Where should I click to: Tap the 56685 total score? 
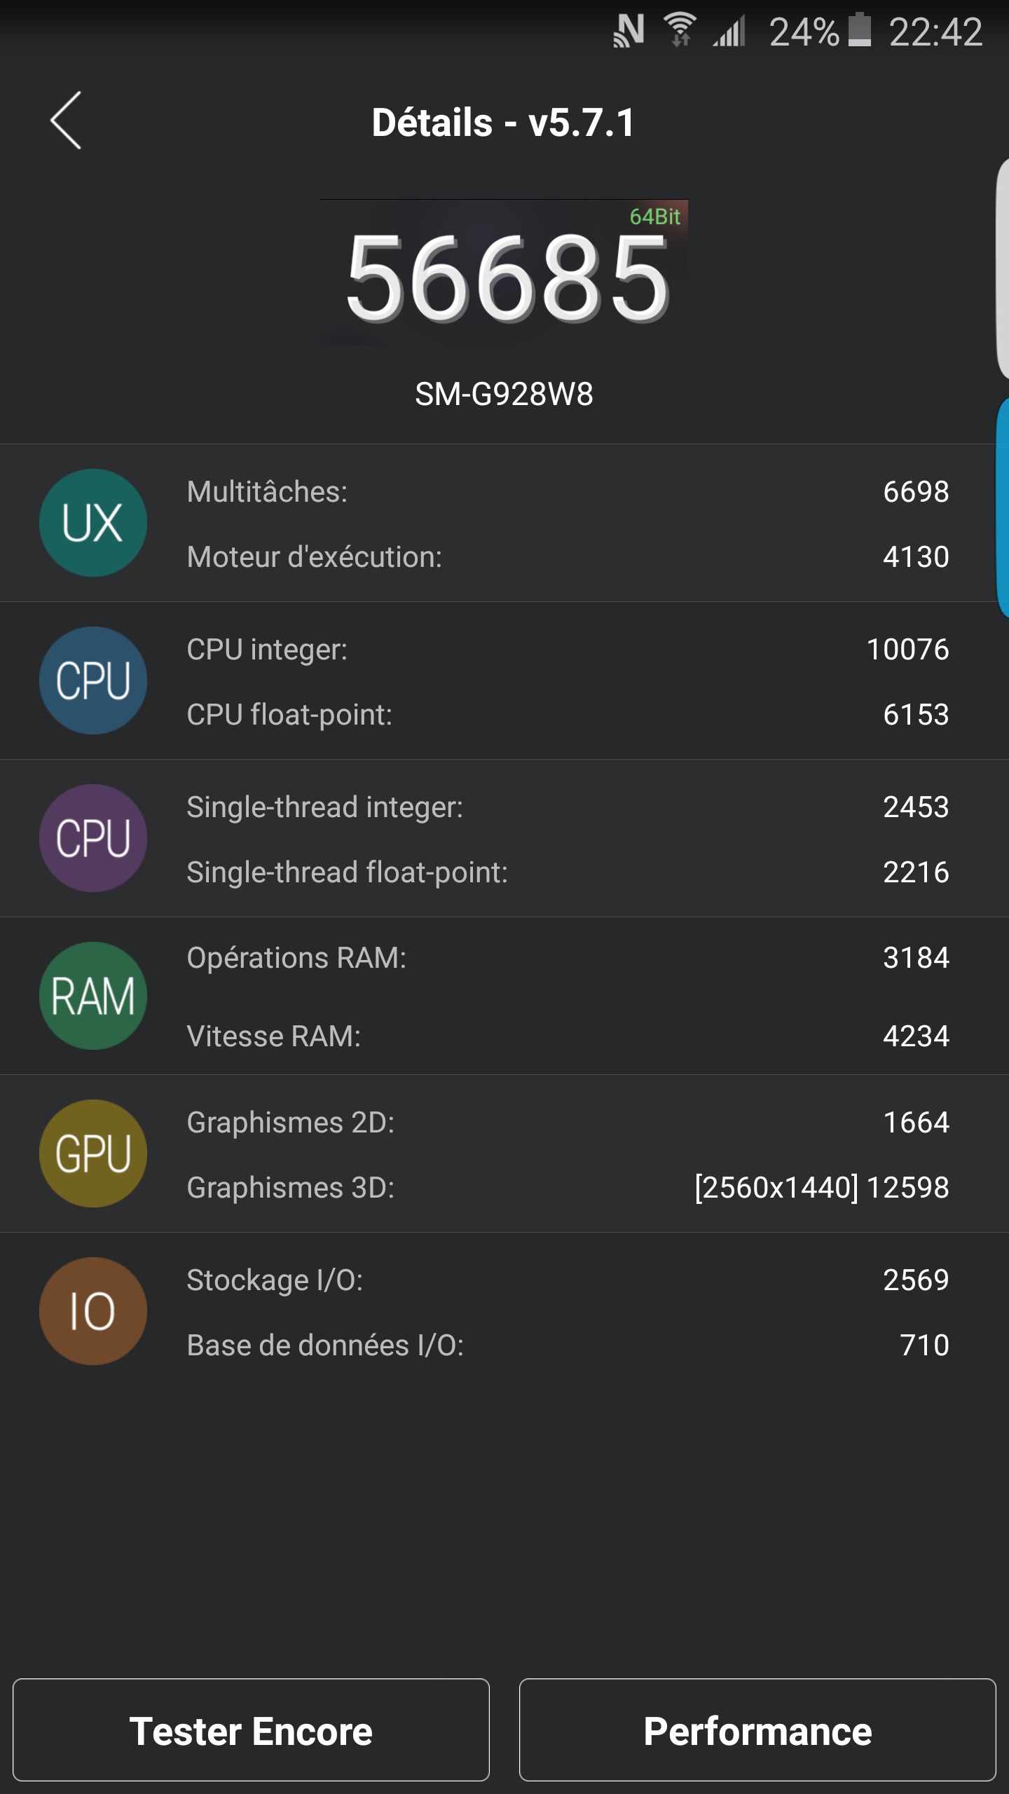507,278
